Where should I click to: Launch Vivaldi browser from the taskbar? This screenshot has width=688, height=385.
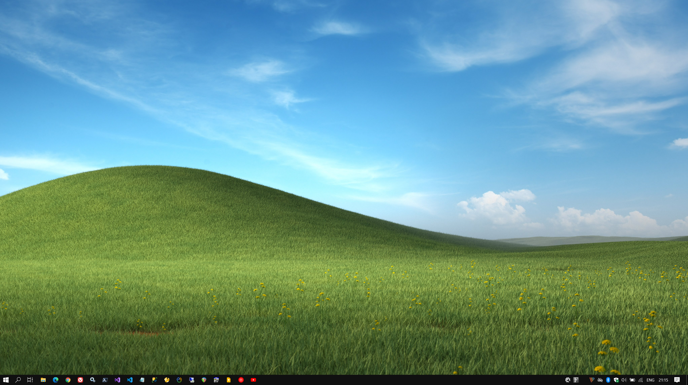[80, 380]
